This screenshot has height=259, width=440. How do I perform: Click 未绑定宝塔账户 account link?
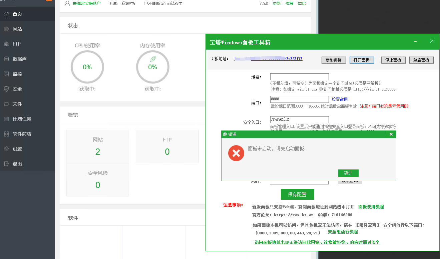click(86, 3)
